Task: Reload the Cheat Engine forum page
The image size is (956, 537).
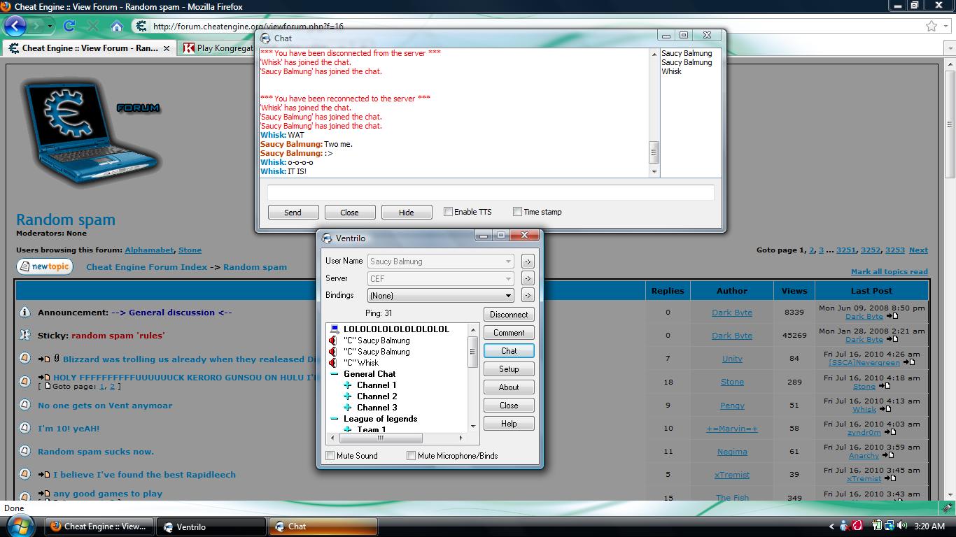Action: click(x=69, y=26)
